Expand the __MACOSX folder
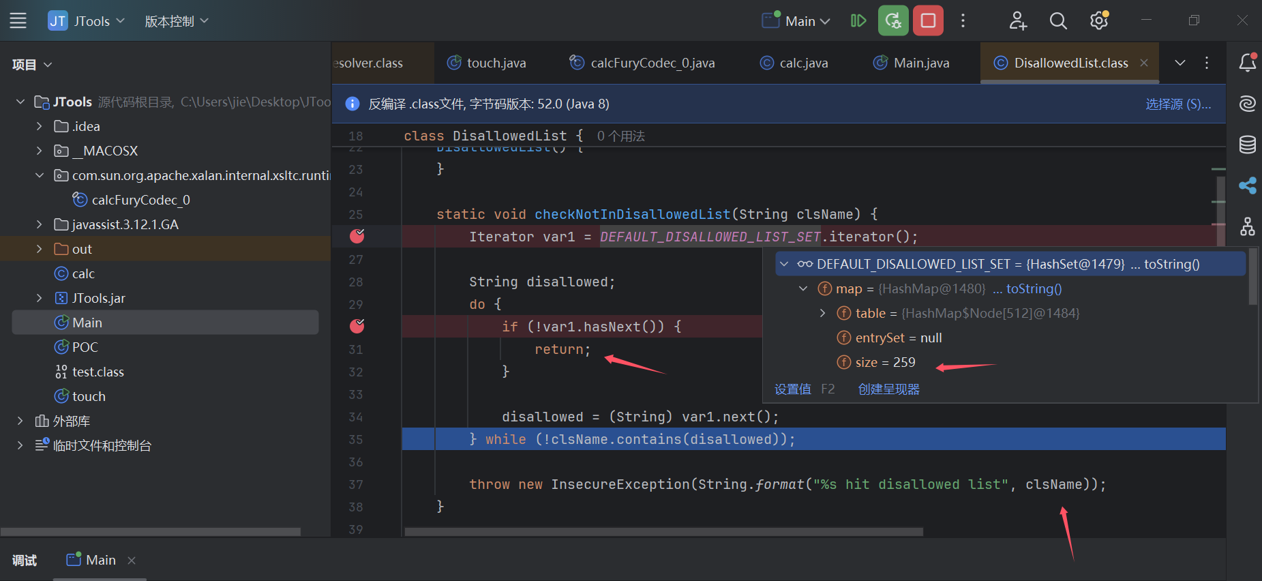The height and width of the screenshot is (581, 1262). coord(40,151)
